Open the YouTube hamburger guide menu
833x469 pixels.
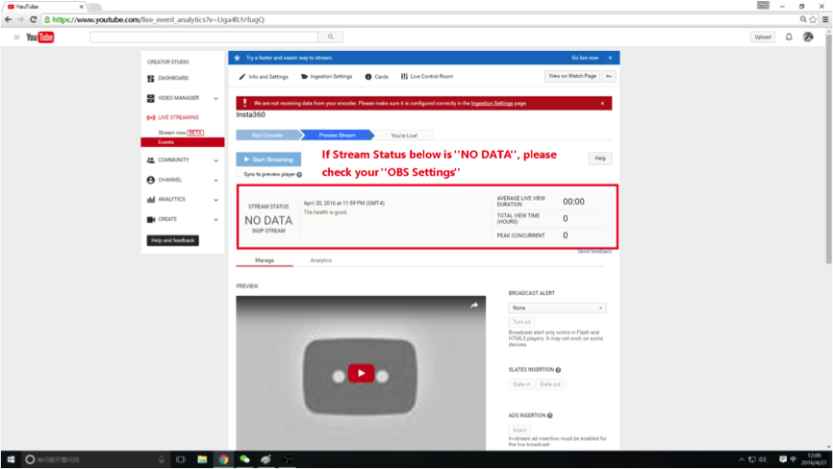click(16, 37)
